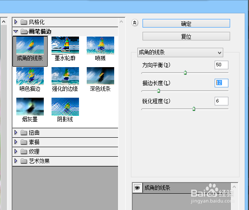The width and height of the screenshot is (249, 210).
Task: Click the 描边长度 slider handle
Action: coord(158,91)
